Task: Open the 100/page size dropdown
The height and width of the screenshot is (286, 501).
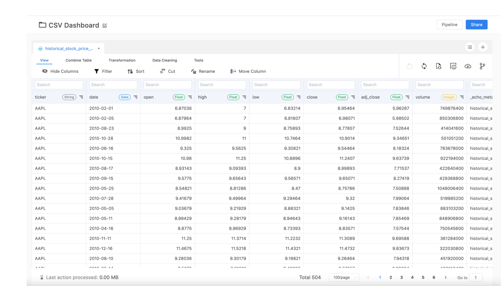Action: pyautogui.click(x=344, y=277)
